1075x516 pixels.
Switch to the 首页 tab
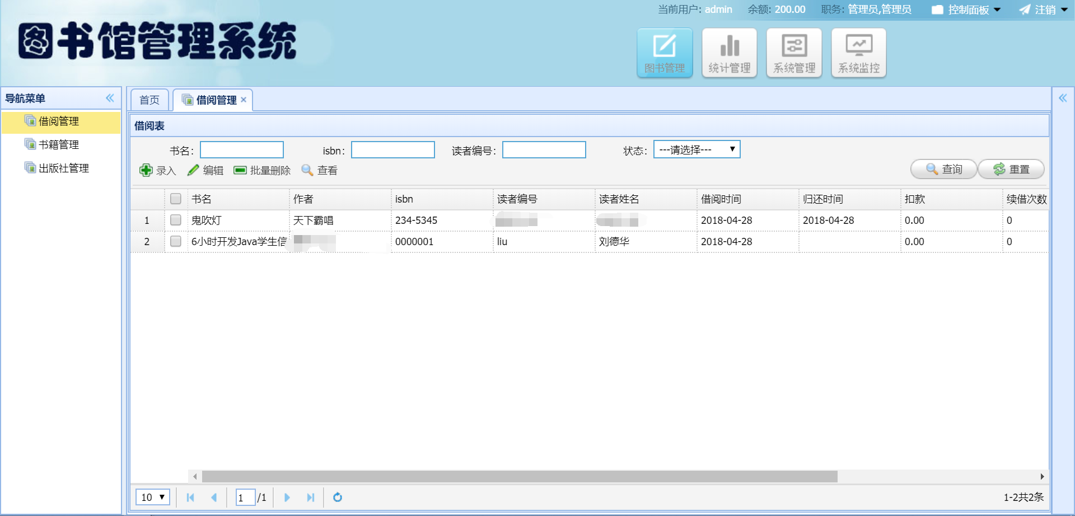coord(149,100)
